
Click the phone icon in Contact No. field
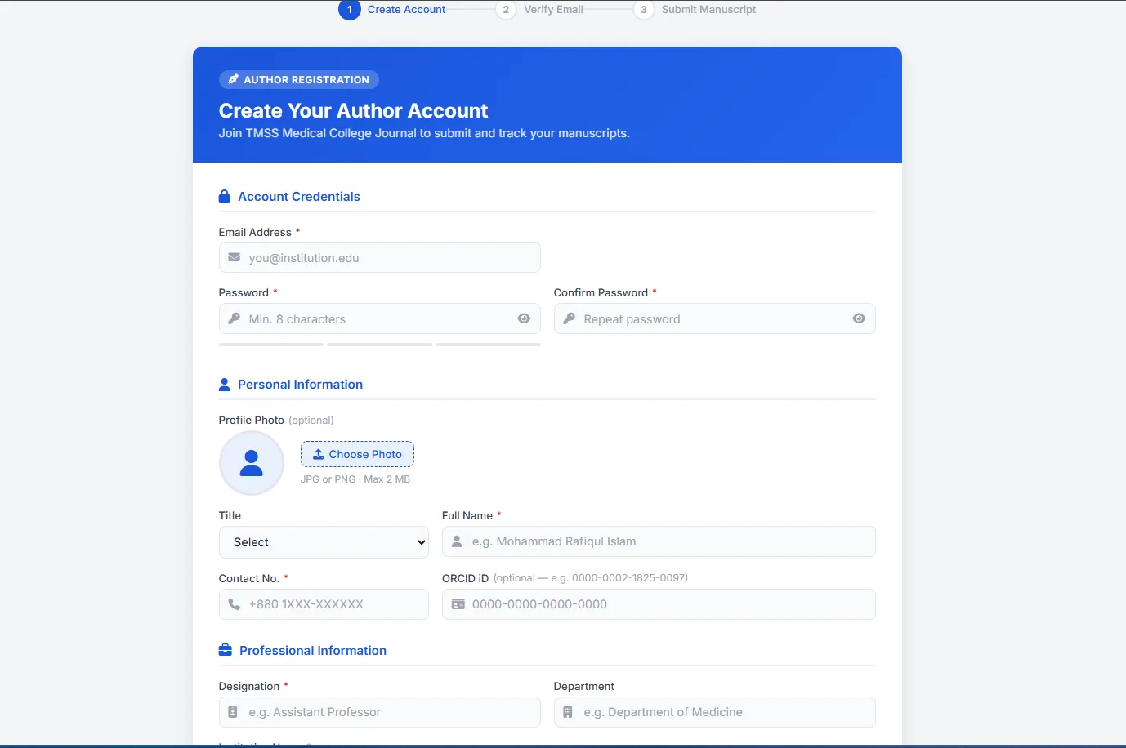click(x=234, y=604)
